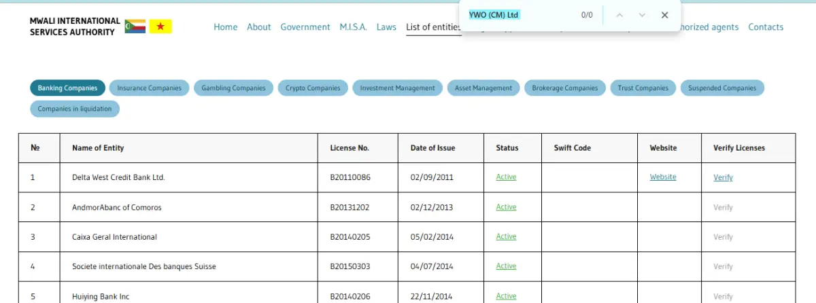Show Companies in liquidation list
Viewport: 816px width, 303px height.
point(75,109)
